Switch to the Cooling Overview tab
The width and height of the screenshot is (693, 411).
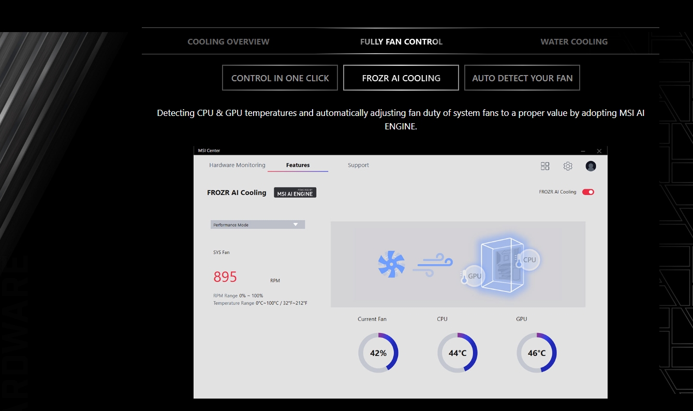click(x=228, y=41)
